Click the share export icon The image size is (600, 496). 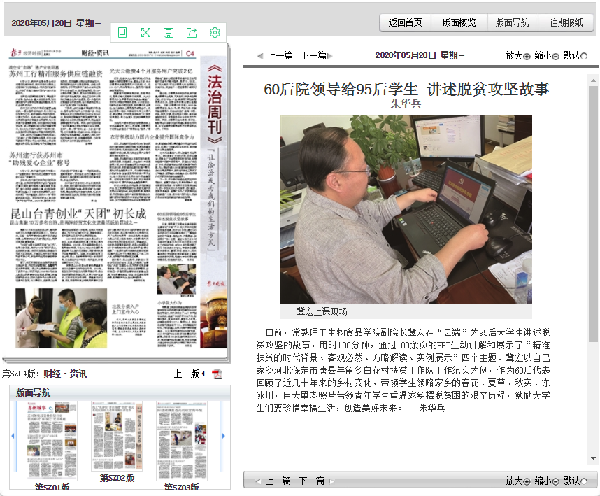tap(192, 33)
